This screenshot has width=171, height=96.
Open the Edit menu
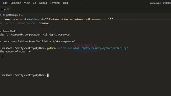click(x=5, y=3)
